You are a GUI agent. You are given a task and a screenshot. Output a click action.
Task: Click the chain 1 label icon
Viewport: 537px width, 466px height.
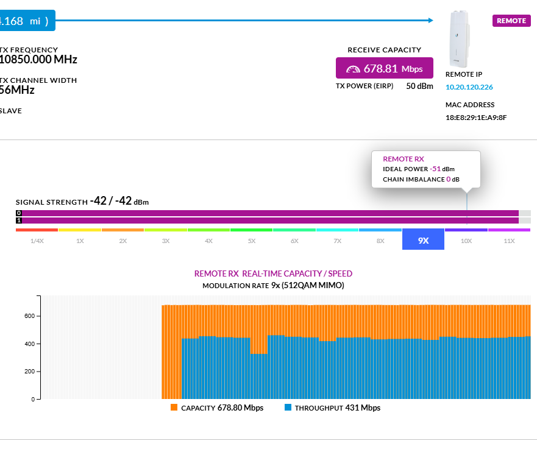tap(19, 221)
